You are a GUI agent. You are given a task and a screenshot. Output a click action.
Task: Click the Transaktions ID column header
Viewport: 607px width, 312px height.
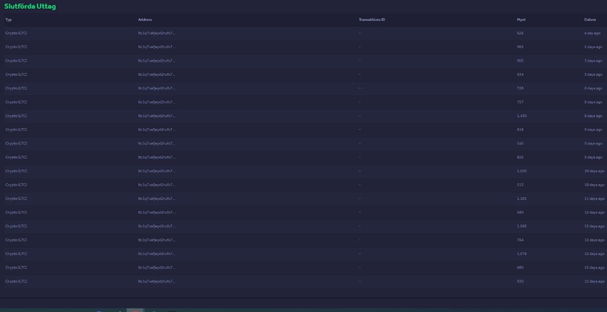pyautogui.click(x=372, y=19)
